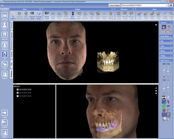This screenshot has height=139, width=174.
Task: Collapse the CBVT Rend panel
Action: coord(171,61)
